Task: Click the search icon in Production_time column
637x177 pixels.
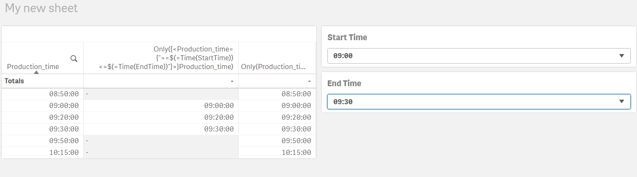Action: (74, 59)
